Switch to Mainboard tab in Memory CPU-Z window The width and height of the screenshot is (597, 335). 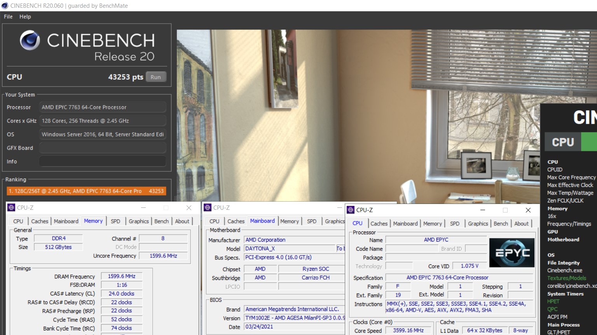[66, 221]
